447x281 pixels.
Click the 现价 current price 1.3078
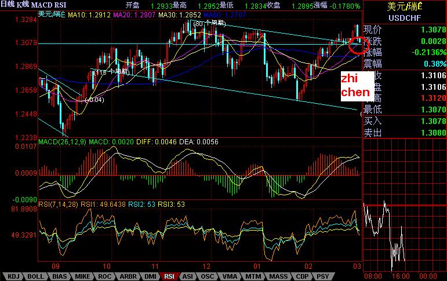pos(433,30)
